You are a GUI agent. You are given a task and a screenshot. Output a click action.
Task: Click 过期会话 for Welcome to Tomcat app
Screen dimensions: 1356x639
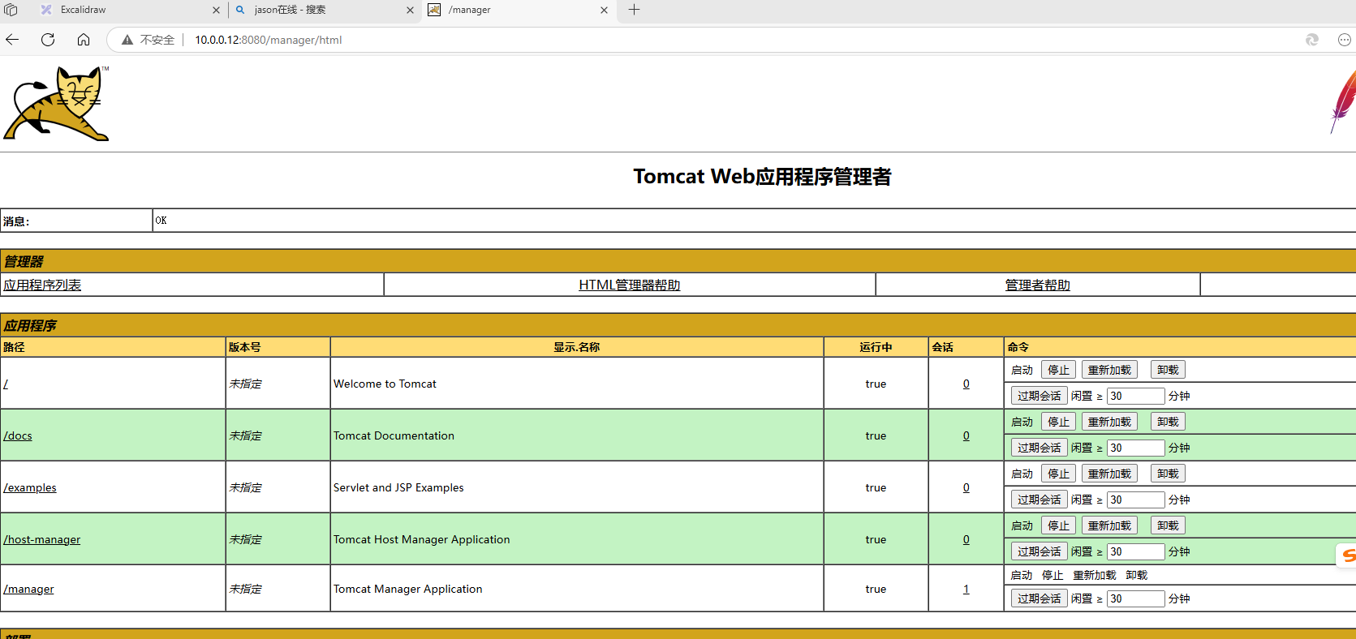(x=1040, y=396)
